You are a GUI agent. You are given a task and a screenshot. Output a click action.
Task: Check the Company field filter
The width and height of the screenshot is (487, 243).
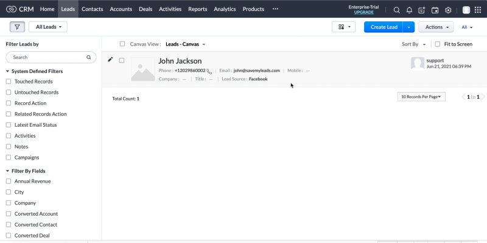click(x=9, y=203)
